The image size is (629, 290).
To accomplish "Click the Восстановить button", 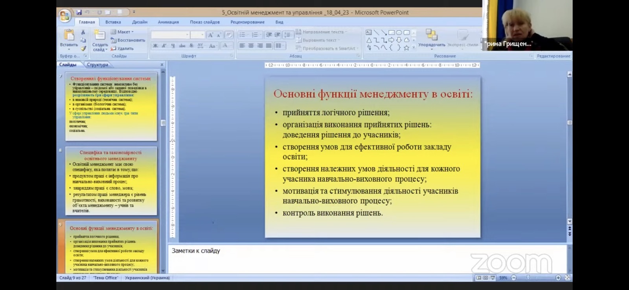I will (128, 40).
